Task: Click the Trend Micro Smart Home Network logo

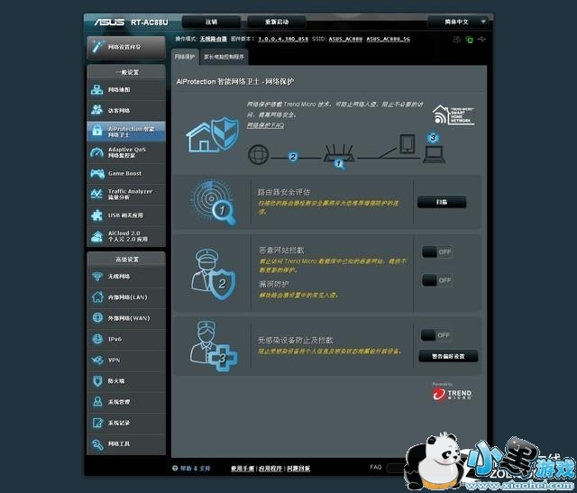Action: (453, 114)
